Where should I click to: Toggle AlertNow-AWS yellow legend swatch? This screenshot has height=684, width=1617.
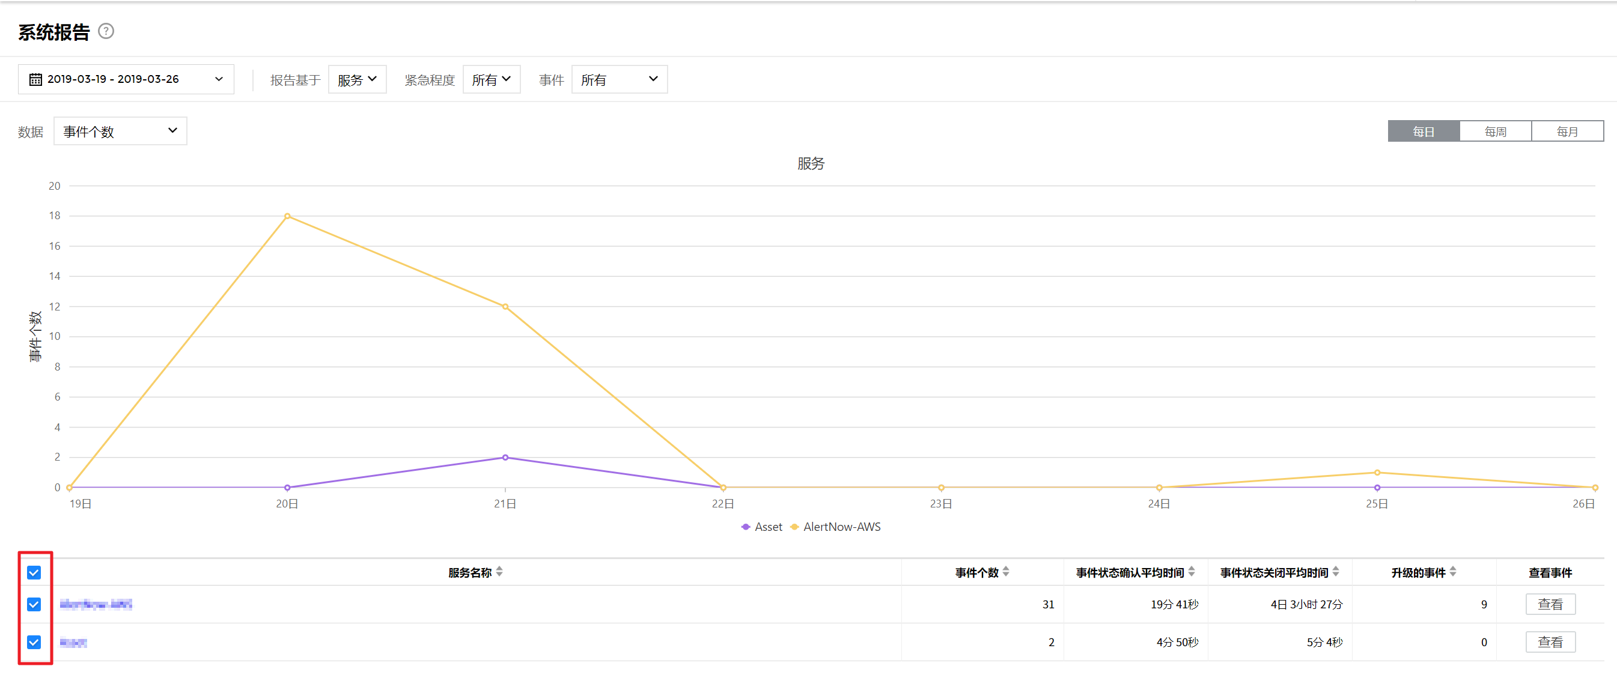tap(795, 527)
